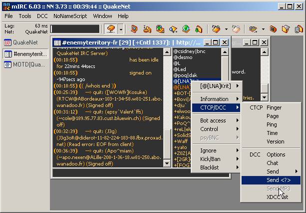
Task: Click the black input box in the toolbar
Action: pos(75,29)
